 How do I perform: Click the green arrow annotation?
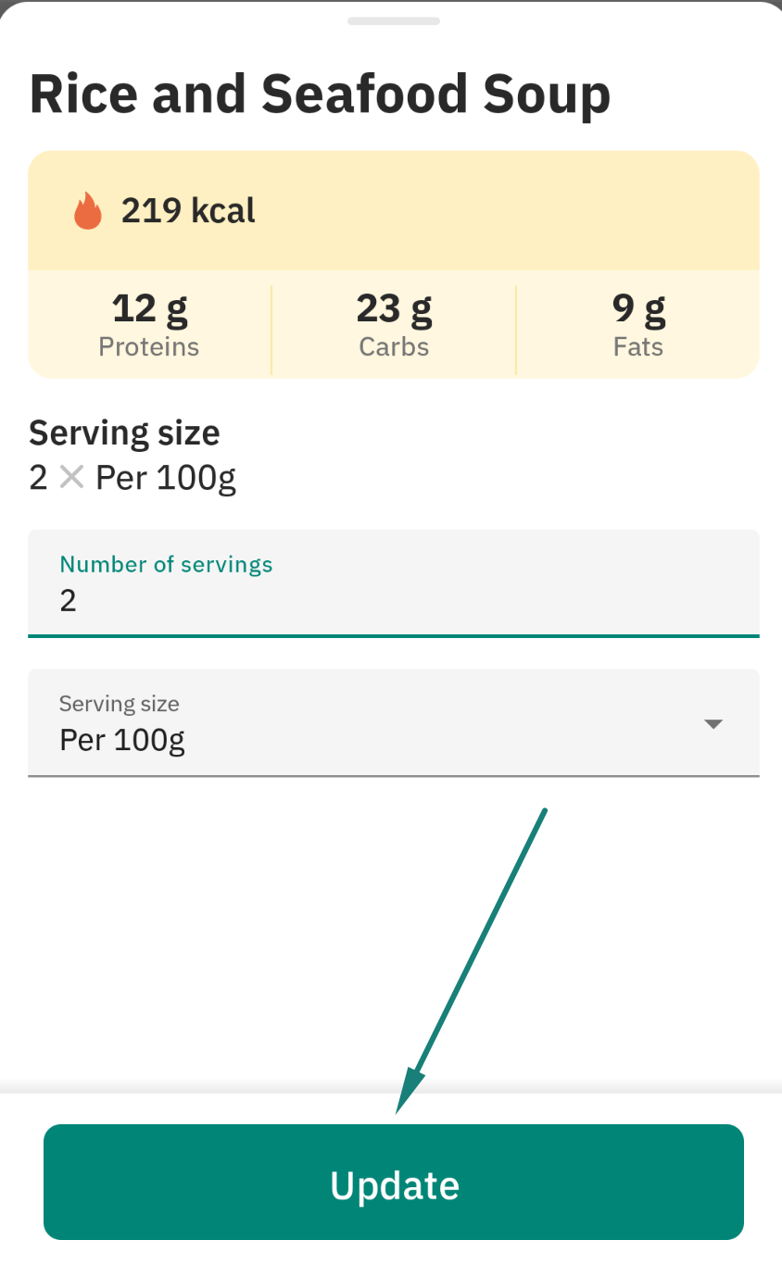click(471, 961)
